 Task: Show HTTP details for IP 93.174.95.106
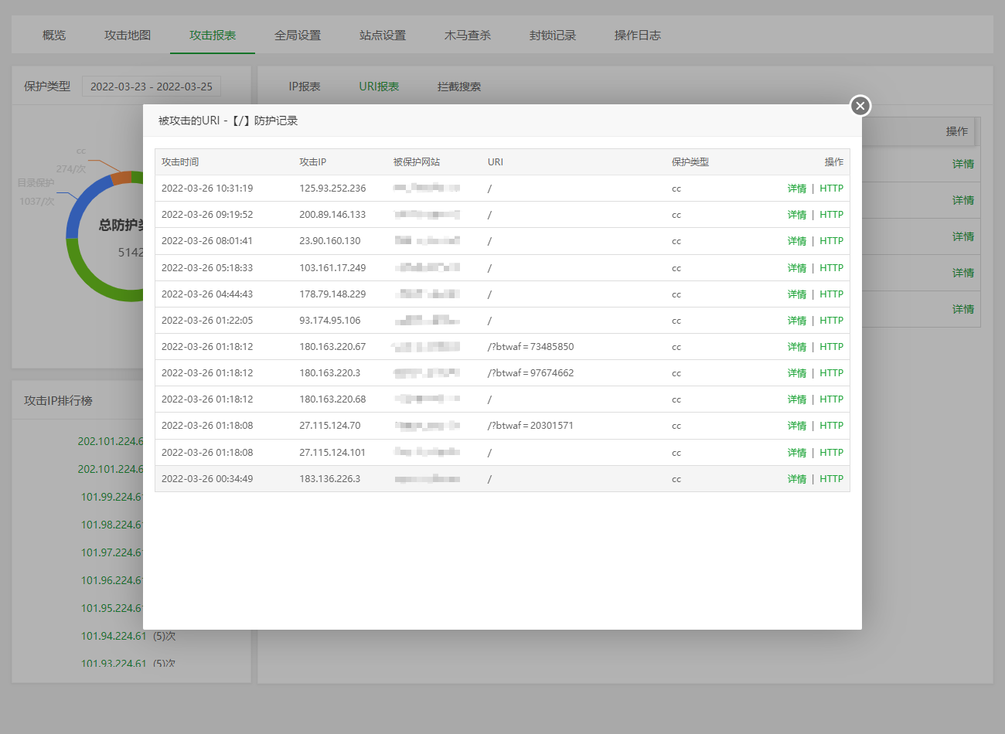[831, 321]
